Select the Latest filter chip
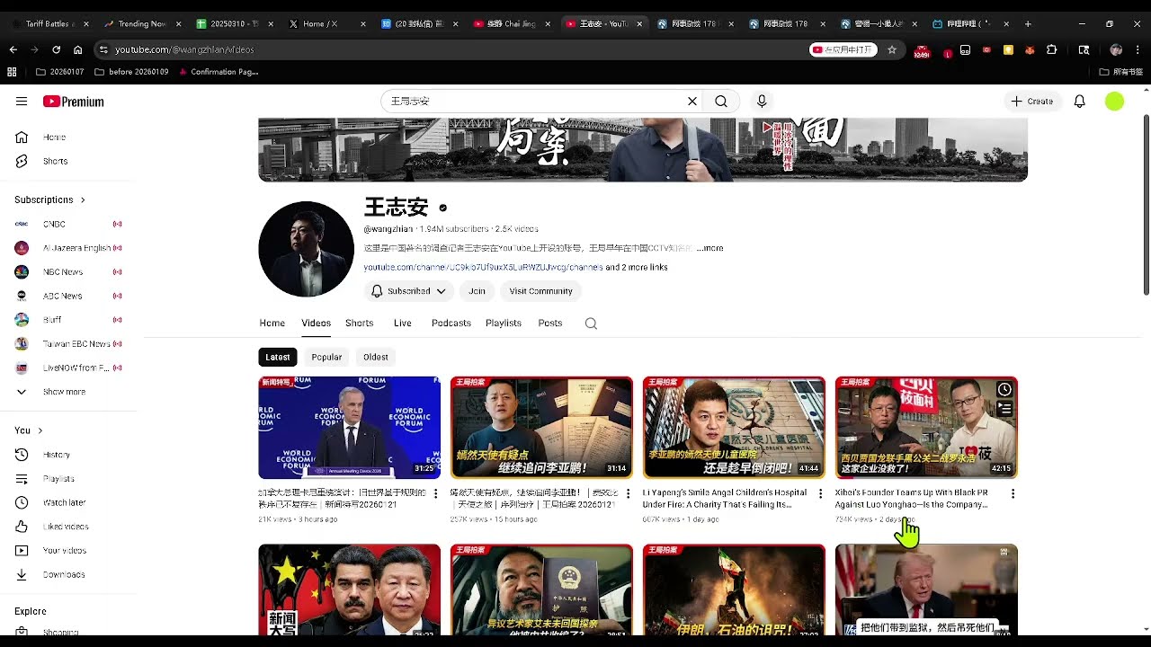The height and width of the screenshot is (647, 1151). coord(277,357)
